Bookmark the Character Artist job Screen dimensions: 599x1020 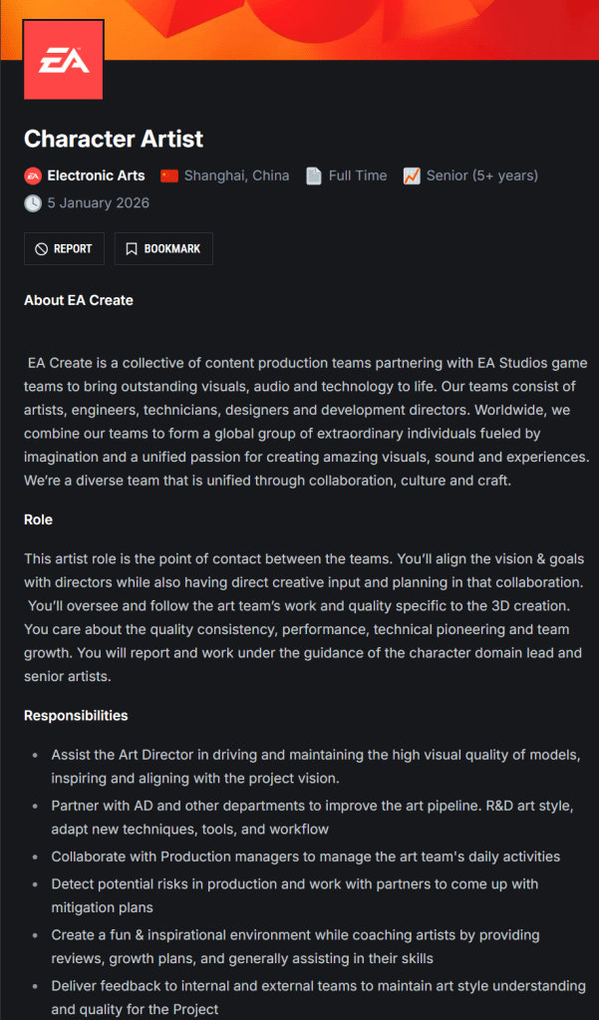(x=163, y=249)
